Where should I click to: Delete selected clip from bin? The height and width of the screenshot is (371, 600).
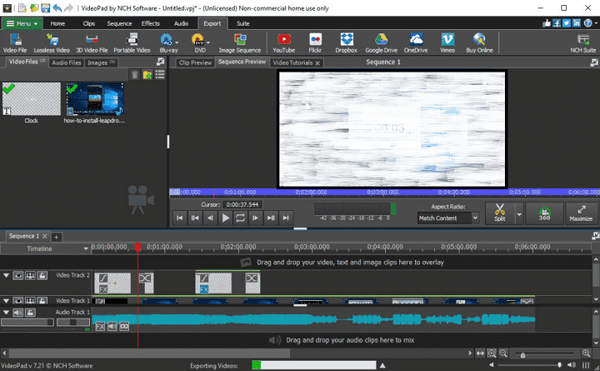coord(135,75)
